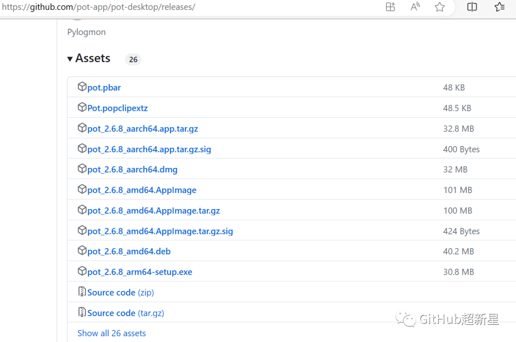Click the Pylogmon author name
The width and height of the screenshot is (516, 342).
tap(86, 32)
